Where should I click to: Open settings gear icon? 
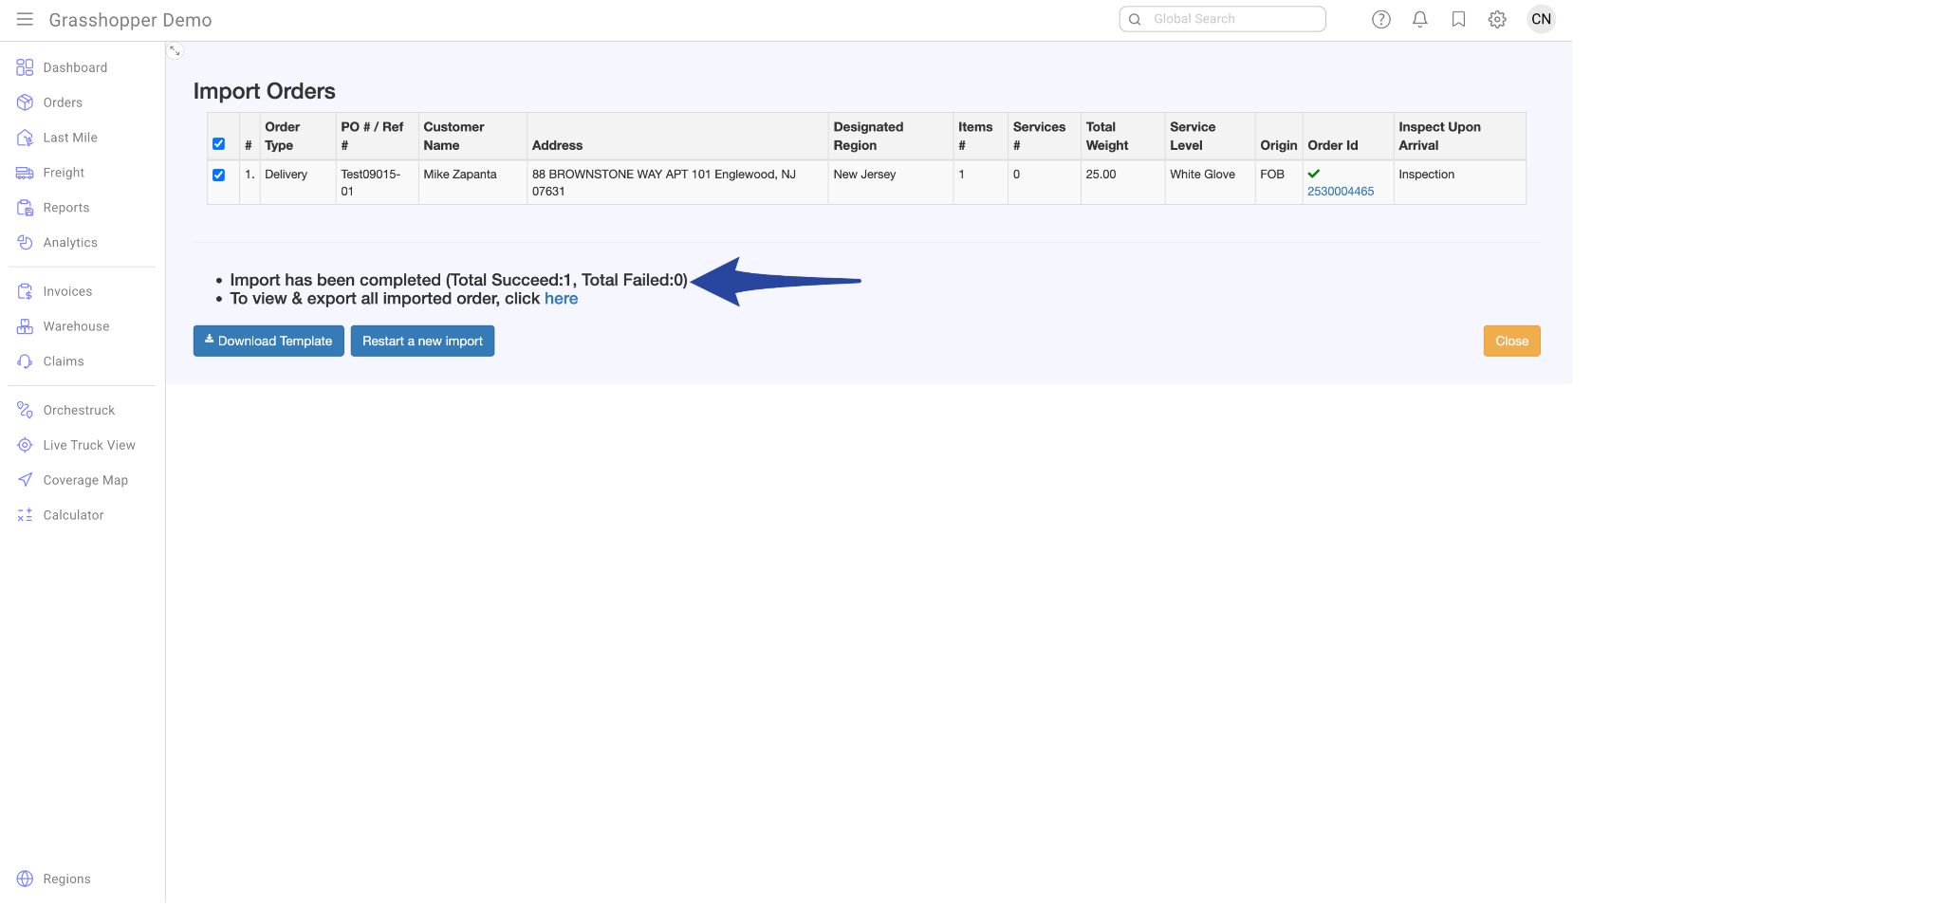[x=1497, y=19]
